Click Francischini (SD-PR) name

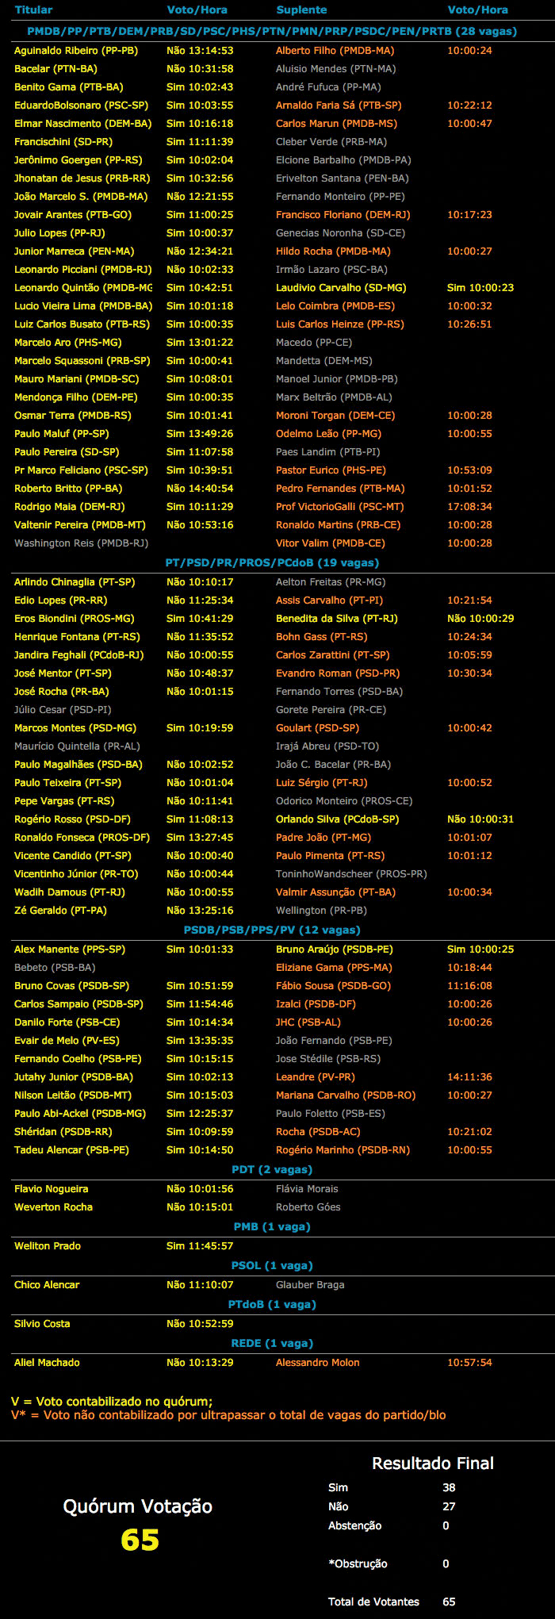[63, 142]
